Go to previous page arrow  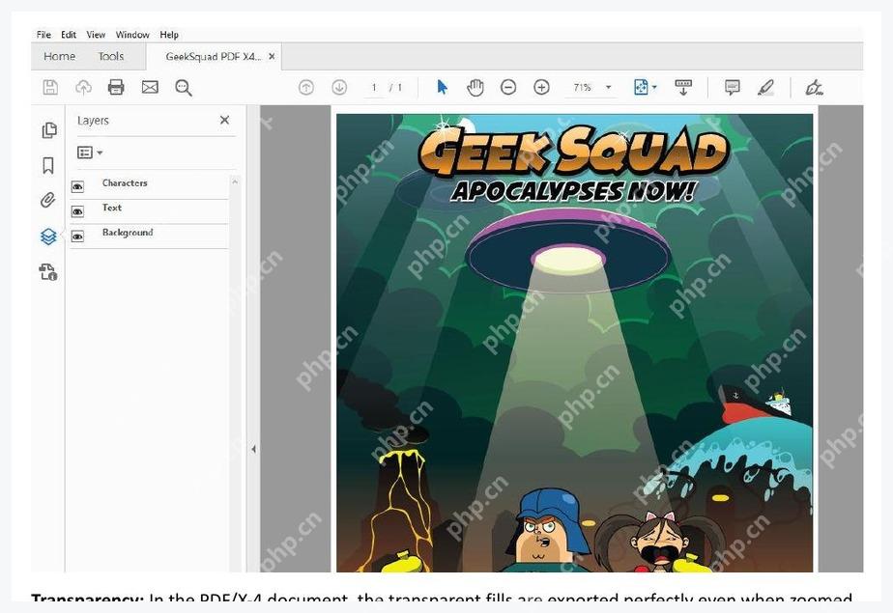[x=306, y=88]
